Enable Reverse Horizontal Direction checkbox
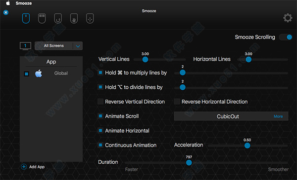 point(177,102)
